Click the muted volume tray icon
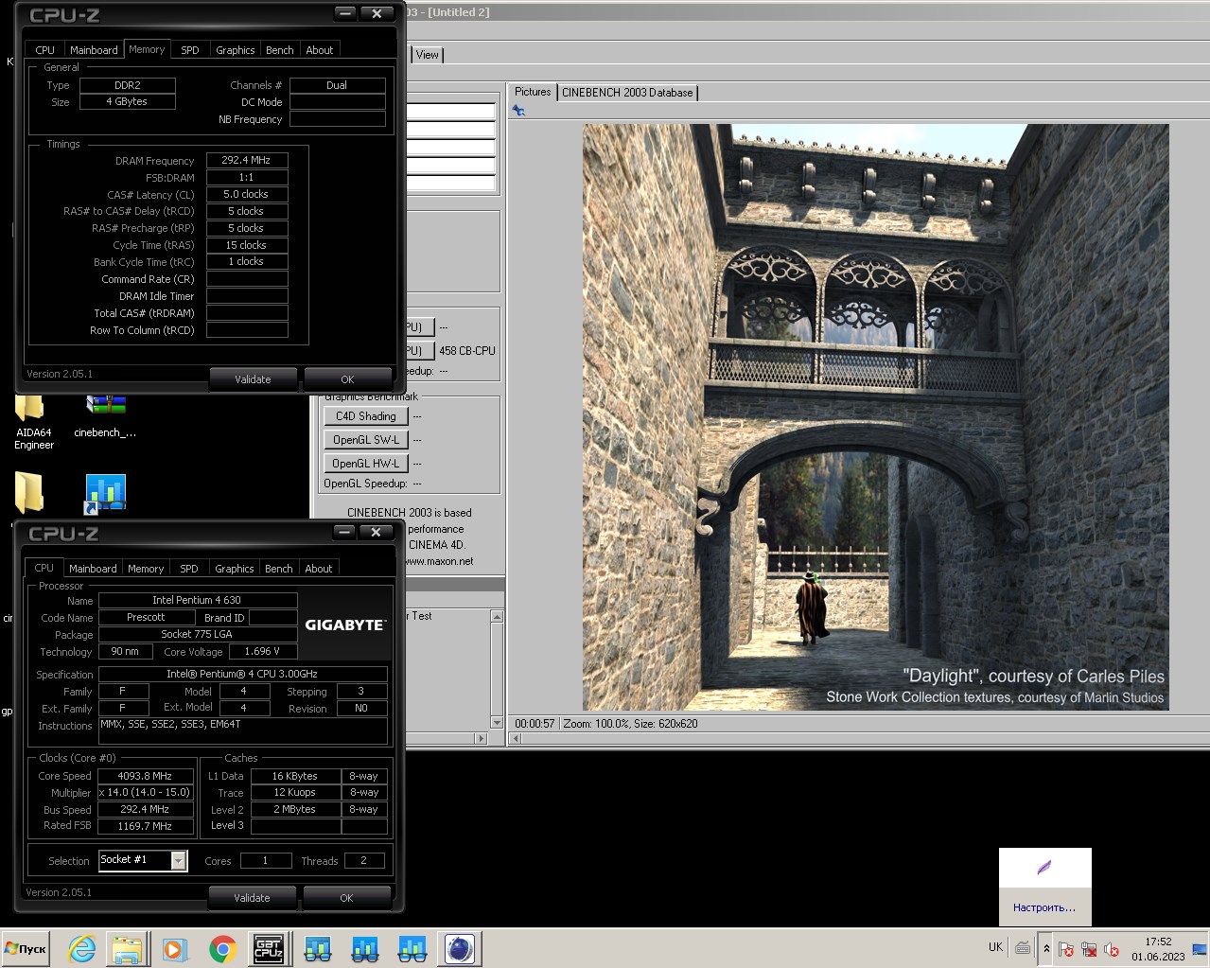1210x968 pixels. tap(1112, 949)
